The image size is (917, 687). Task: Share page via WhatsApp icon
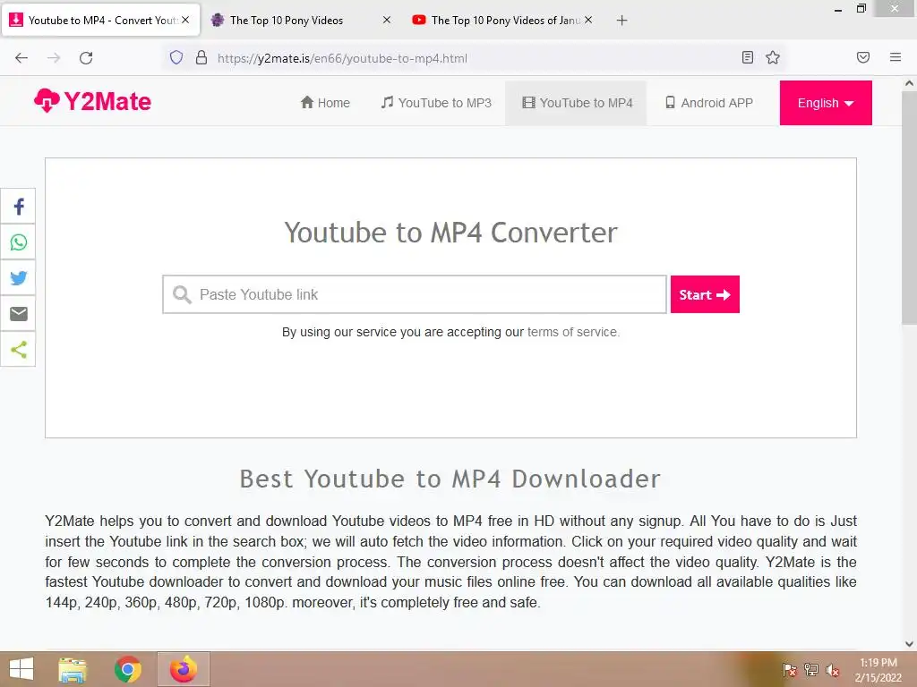18,242
